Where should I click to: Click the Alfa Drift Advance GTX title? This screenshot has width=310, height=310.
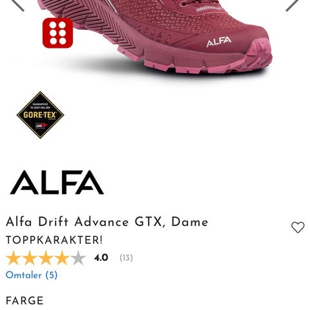[107, 222]
